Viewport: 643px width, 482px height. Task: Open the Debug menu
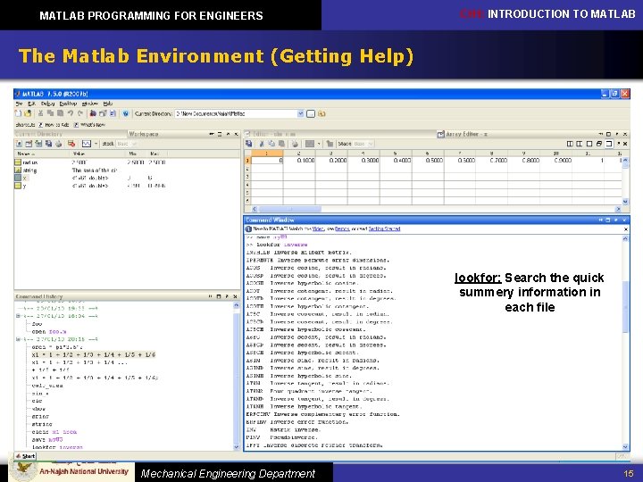(48, 104)
